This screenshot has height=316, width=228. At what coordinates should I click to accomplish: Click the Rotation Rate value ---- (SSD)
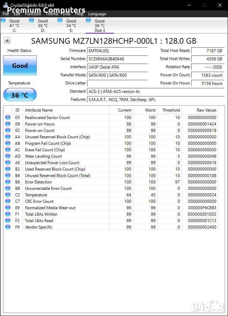coord(208,67)
